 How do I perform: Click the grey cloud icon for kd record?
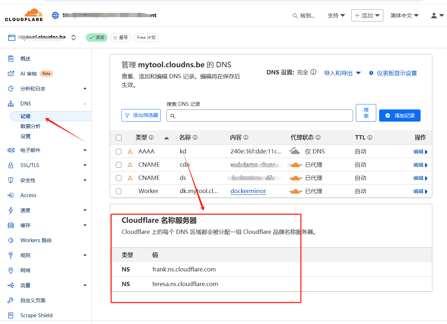click(295, 151)
